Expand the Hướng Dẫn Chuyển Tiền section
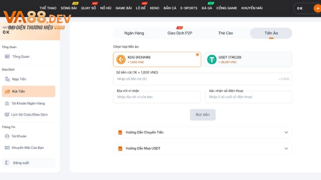 [x=286, y=132]
